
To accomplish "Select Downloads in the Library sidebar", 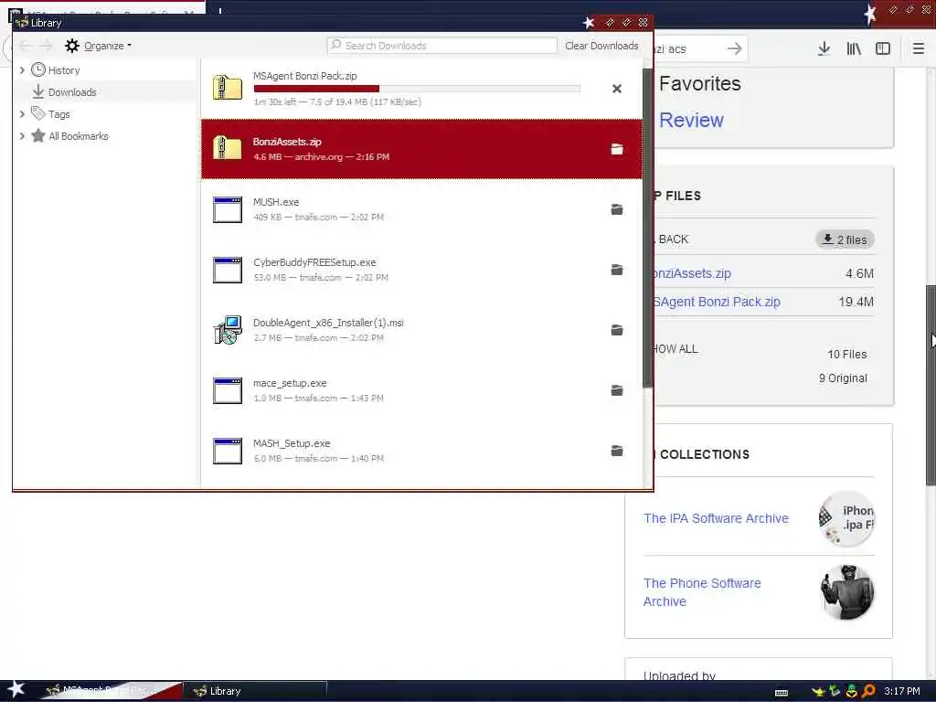I will [72, 92].
